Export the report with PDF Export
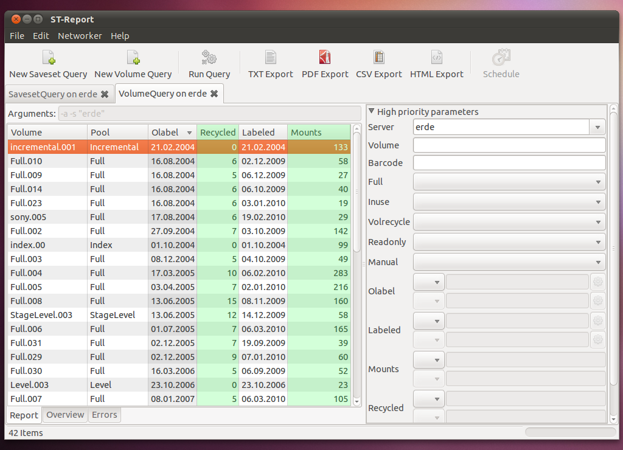 coord(325,64)
